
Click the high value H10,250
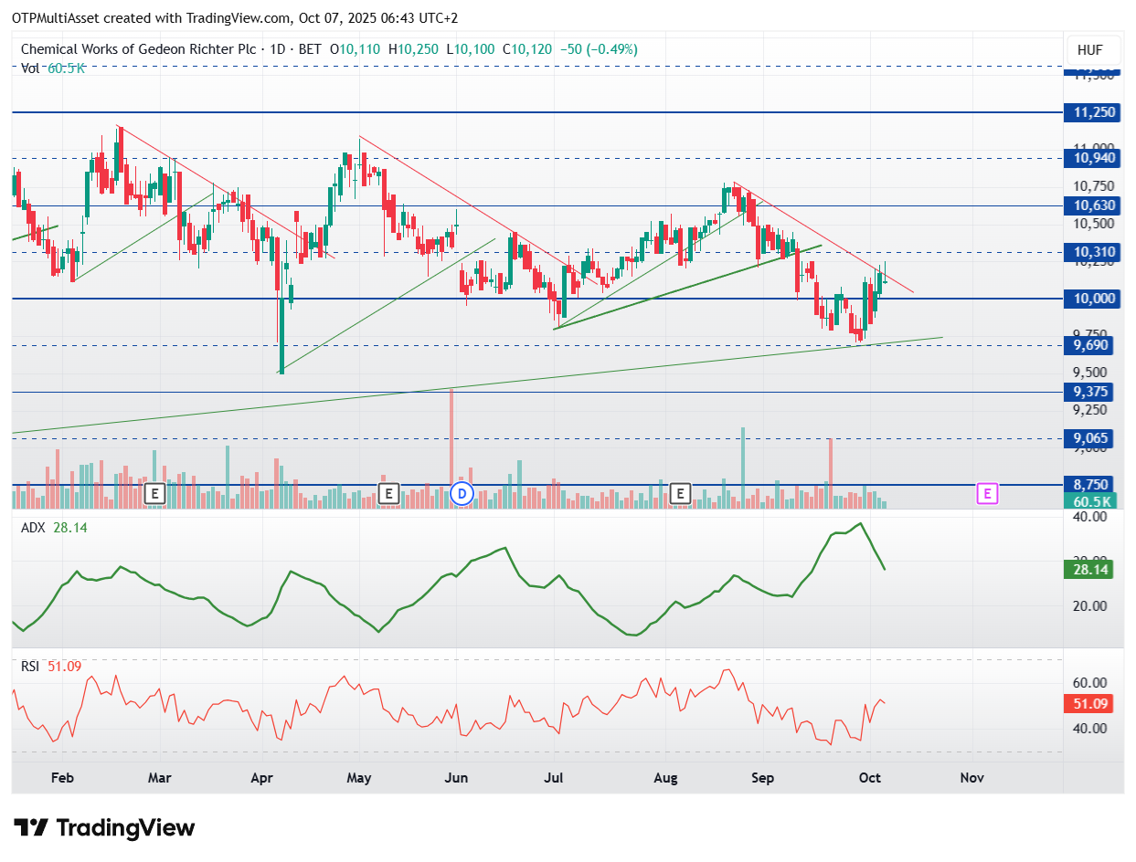[x=413, y=49]
